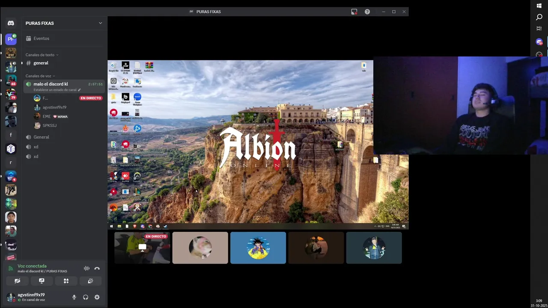548x308 pixels.
Task: Open voice connection signal info icon
Action: (x=11, y=268)
